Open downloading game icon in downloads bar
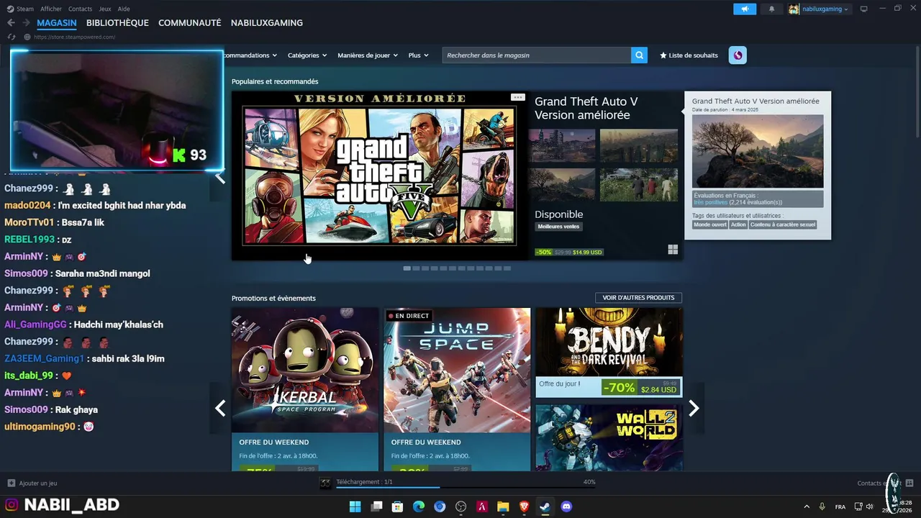Viewport: 921px width, 518px height. click(x=326, y=483)
